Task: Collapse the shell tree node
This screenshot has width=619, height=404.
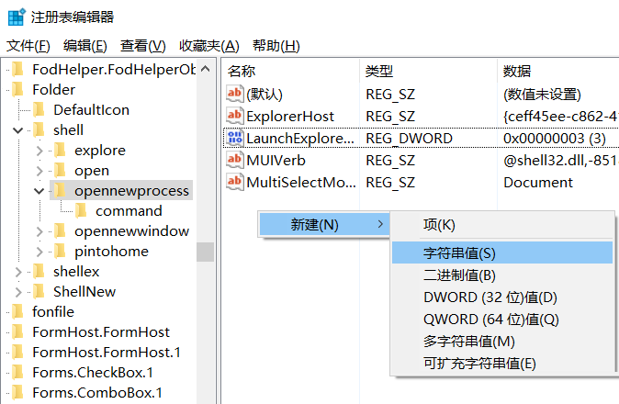Action: (x=18, y=130)
